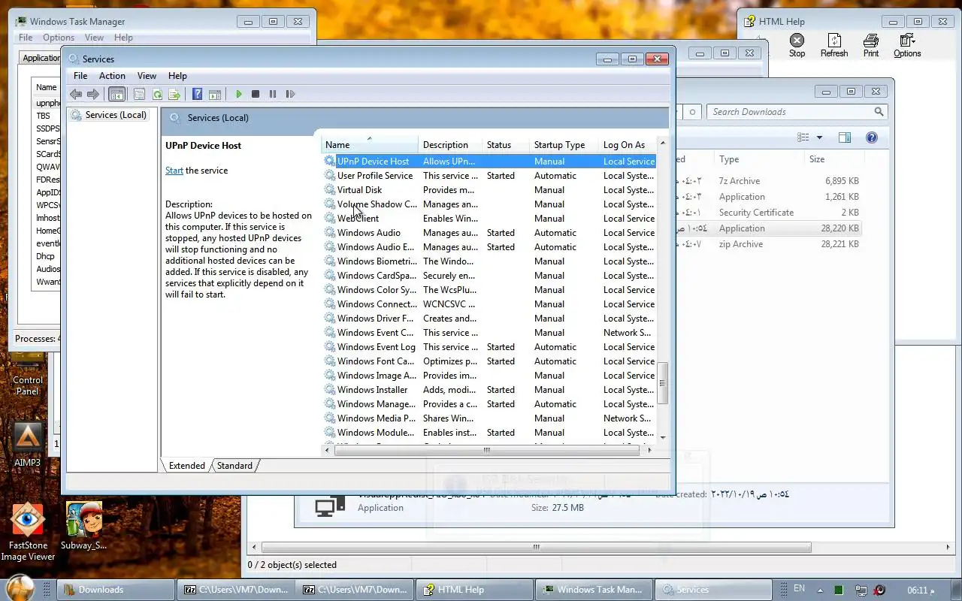Select the Virtual Disk service

489,190
